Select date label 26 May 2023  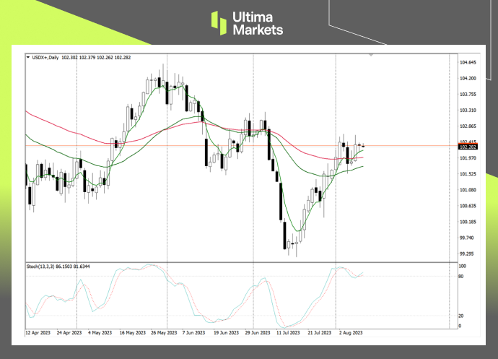(164, 332)
